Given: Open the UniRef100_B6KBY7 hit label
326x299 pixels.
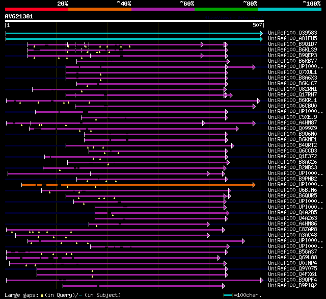Looking at the screenshot, I should (292, 61).
